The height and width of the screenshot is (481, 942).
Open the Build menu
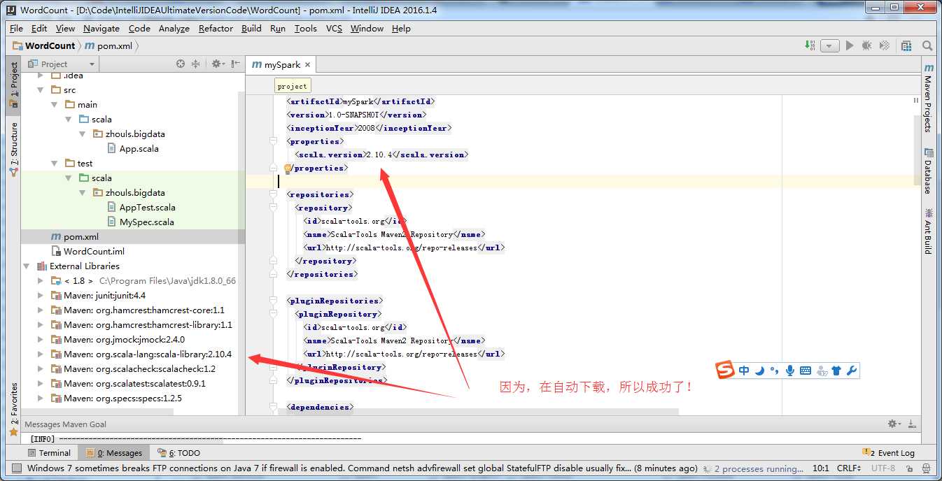click(251, 29)
